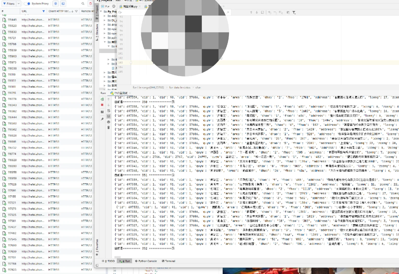Clear captured sessions with red trash icon
Viewport: 399px width, 274px height.
click(x=90, y=4)
